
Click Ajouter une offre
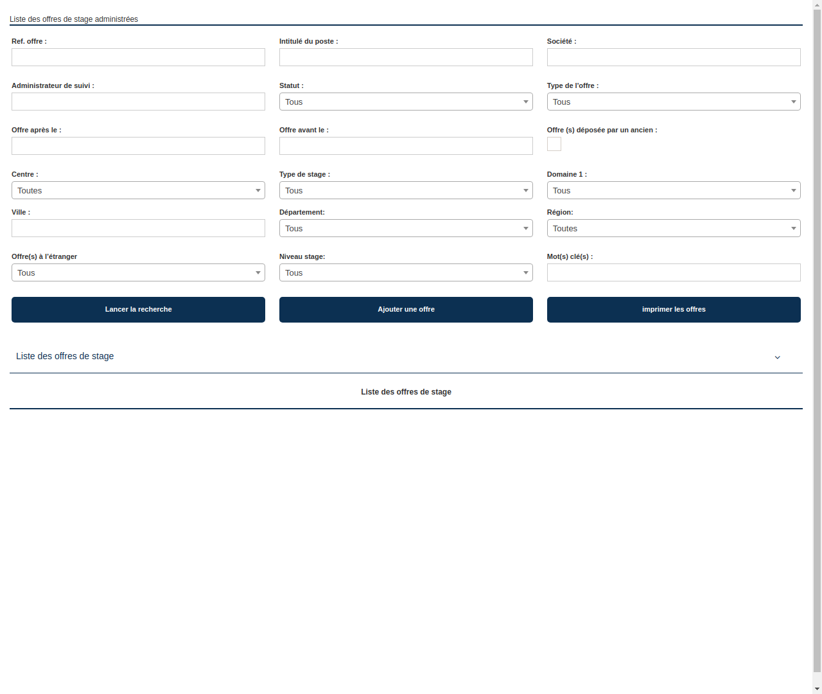point(406,309)
